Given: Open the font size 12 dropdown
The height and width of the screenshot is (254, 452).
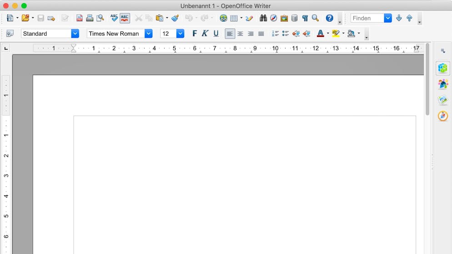Looking at the screenshot, I should tap(180, 34).
